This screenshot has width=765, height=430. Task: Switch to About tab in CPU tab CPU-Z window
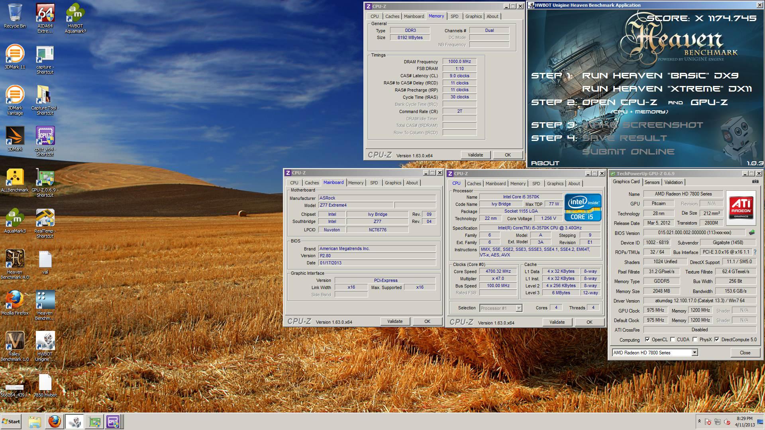(574, 184)
